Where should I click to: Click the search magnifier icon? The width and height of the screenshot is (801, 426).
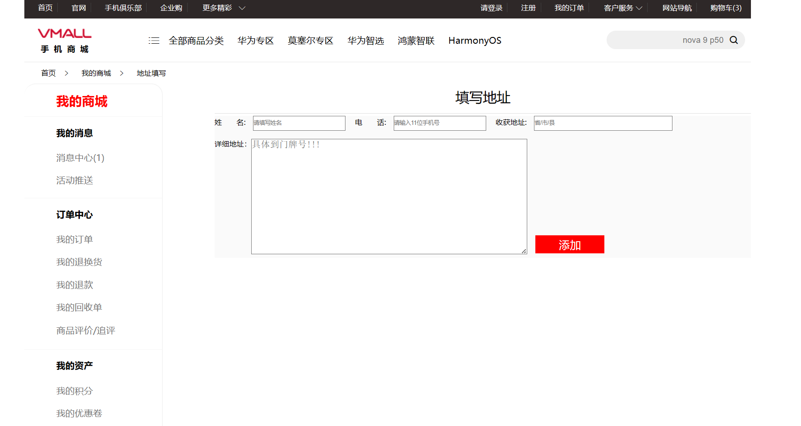click(x=734, y=40)
